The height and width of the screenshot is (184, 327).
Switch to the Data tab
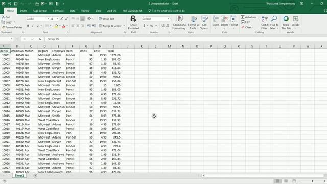coord(73,11)
